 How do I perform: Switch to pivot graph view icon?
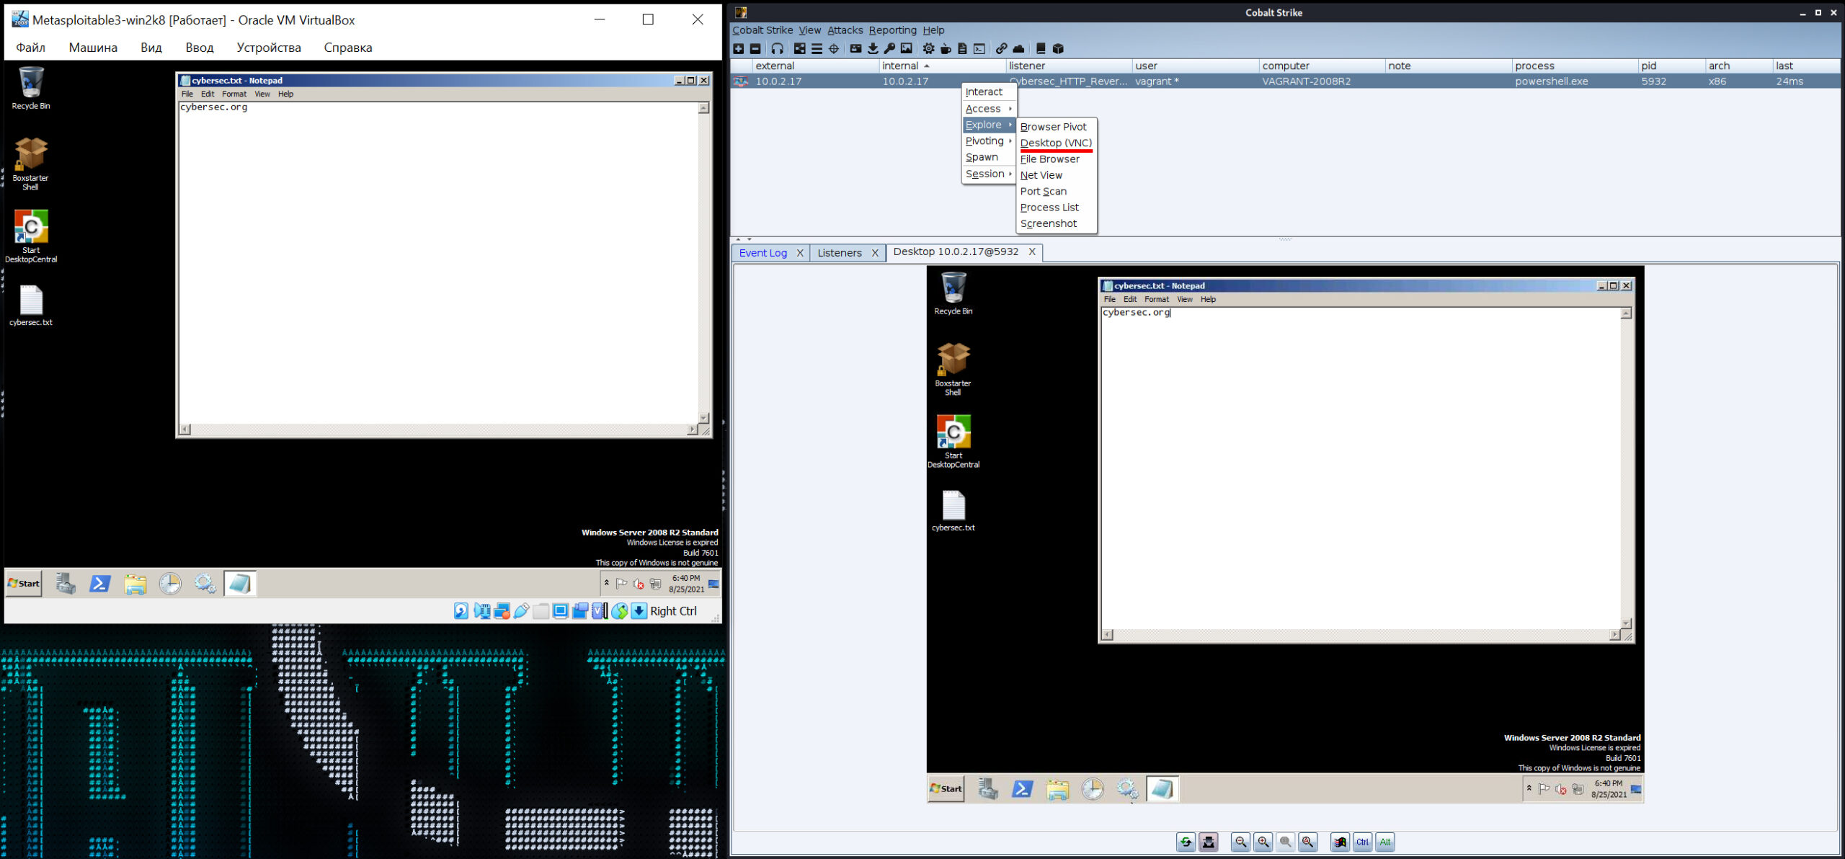coord(799,48)
